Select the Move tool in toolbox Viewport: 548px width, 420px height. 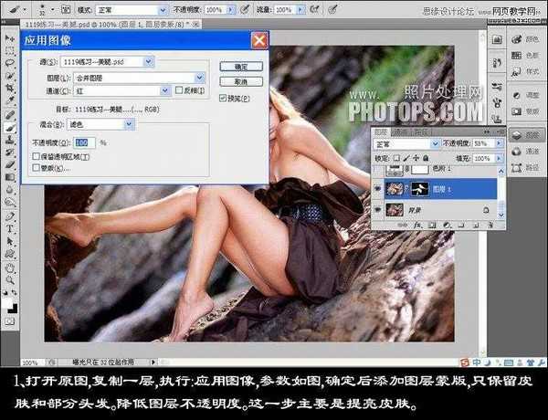11,39
